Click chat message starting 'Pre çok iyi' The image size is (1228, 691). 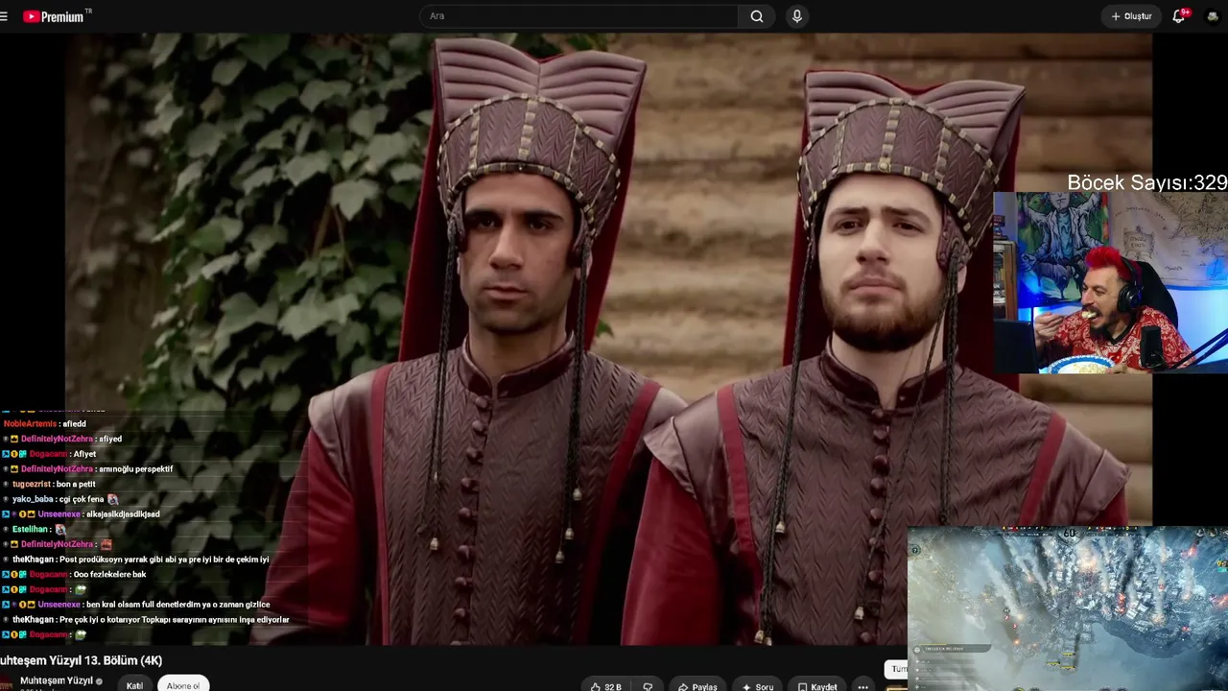(x=174, y=619)
